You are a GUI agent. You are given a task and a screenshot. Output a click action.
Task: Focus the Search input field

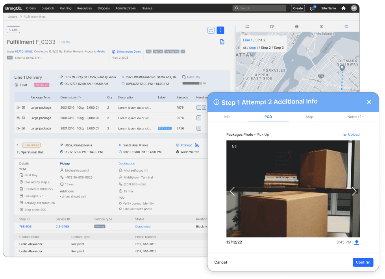click(x=259, y=8)
